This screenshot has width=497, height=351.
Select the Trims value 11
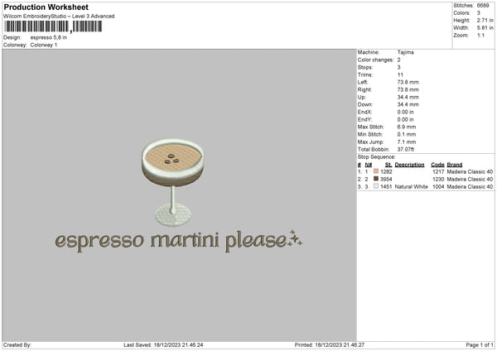pyautogui.click(x=400, y=75)
